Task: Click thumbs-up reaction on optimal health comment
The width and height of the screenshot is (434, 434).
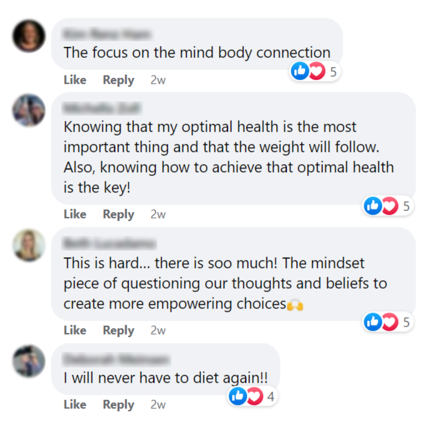Action: (373, 206)
